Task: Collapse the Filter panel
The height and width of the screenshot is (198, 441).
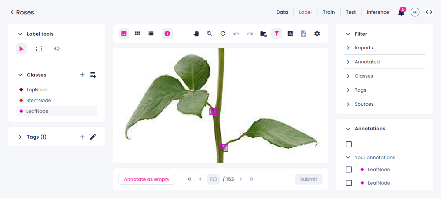Action: pyautogui.click(x=348, y=34)
